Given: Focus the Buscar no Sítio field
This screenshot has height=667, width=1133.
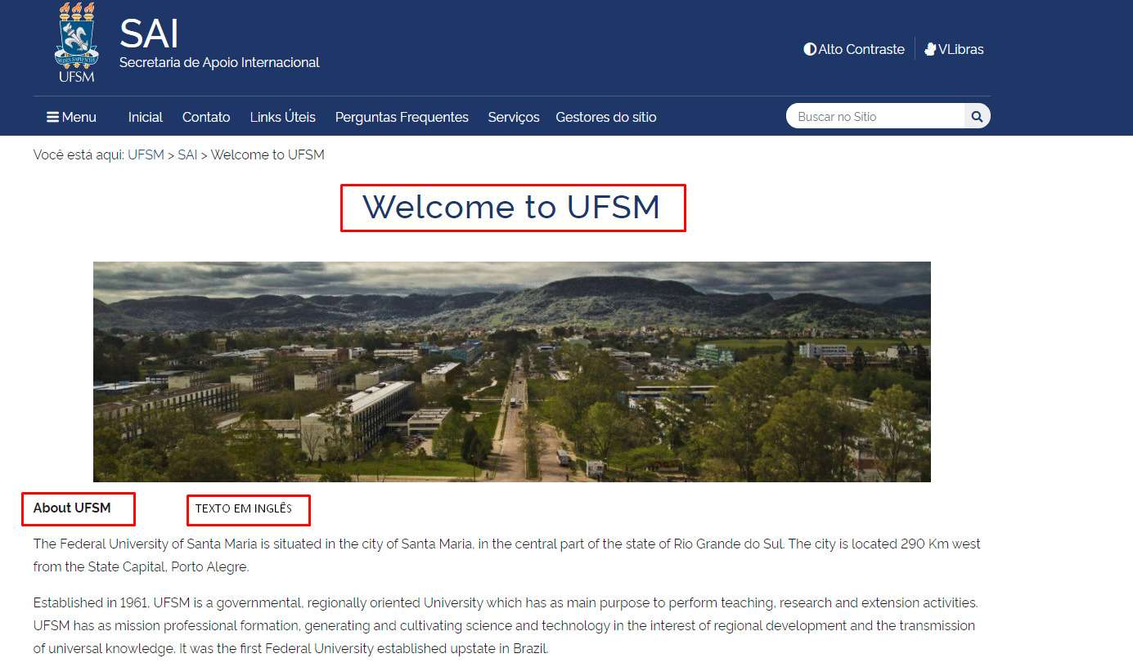Looking at the screenshot, I should (875, 117).
